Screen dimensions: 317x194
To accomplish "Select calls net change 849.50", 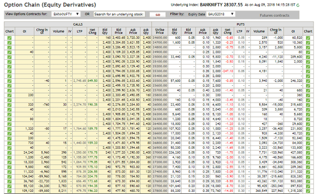I will coord(93,81).
